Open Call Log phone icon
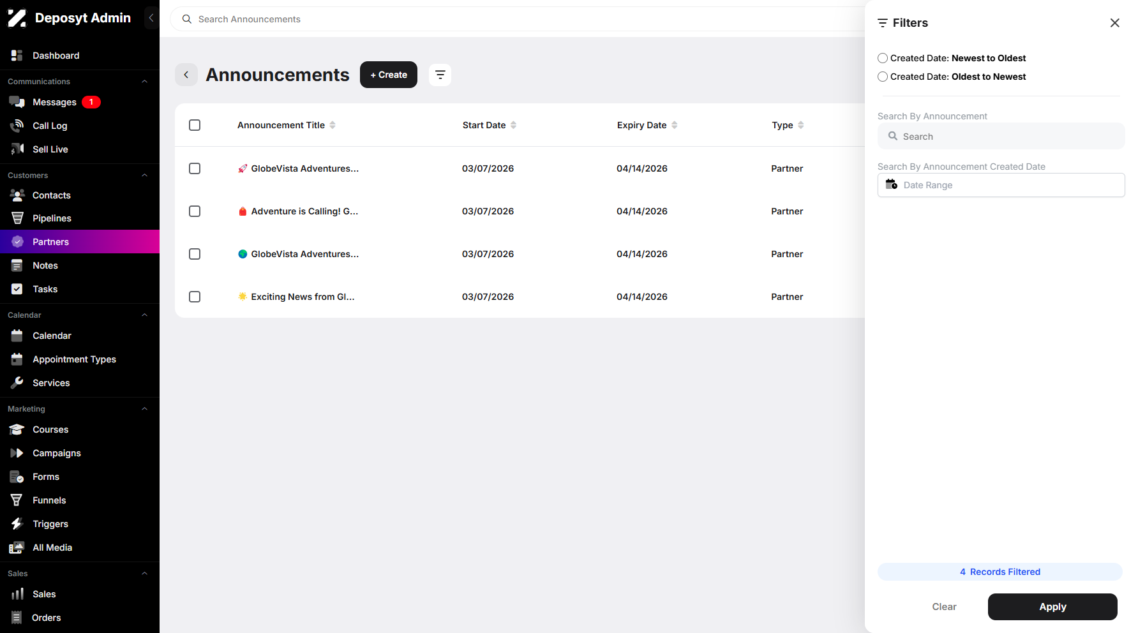1138x633 pixels. click(17, 126)
